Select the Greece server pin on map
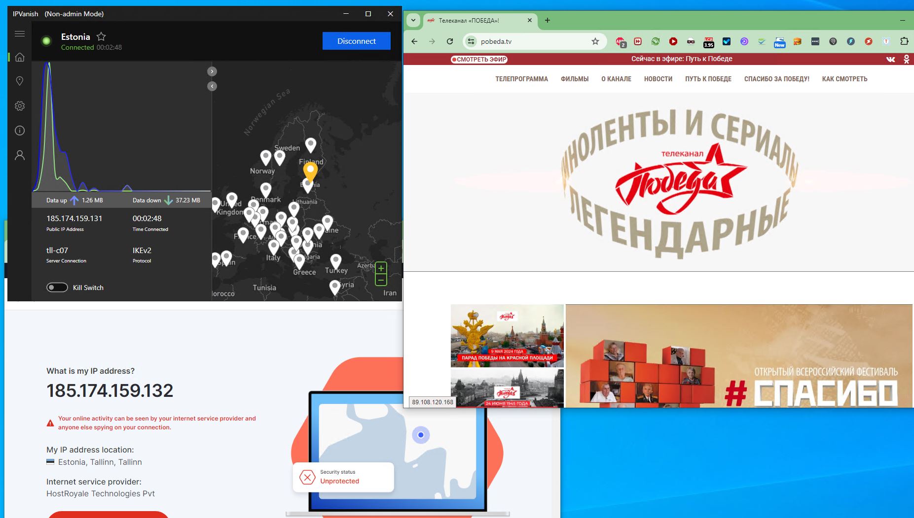Screen dimensions: 914x518 [299, 261]
